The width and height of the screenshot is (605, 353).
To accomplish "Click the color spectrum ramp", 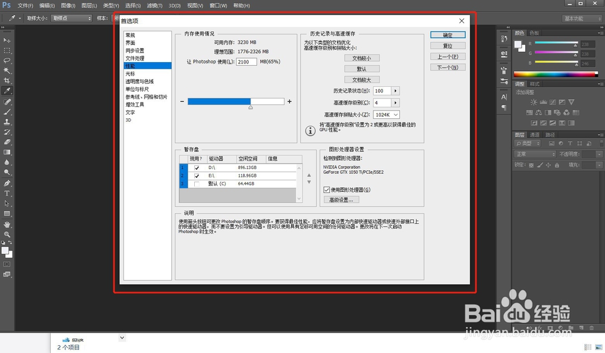I will tap(555, 74).
